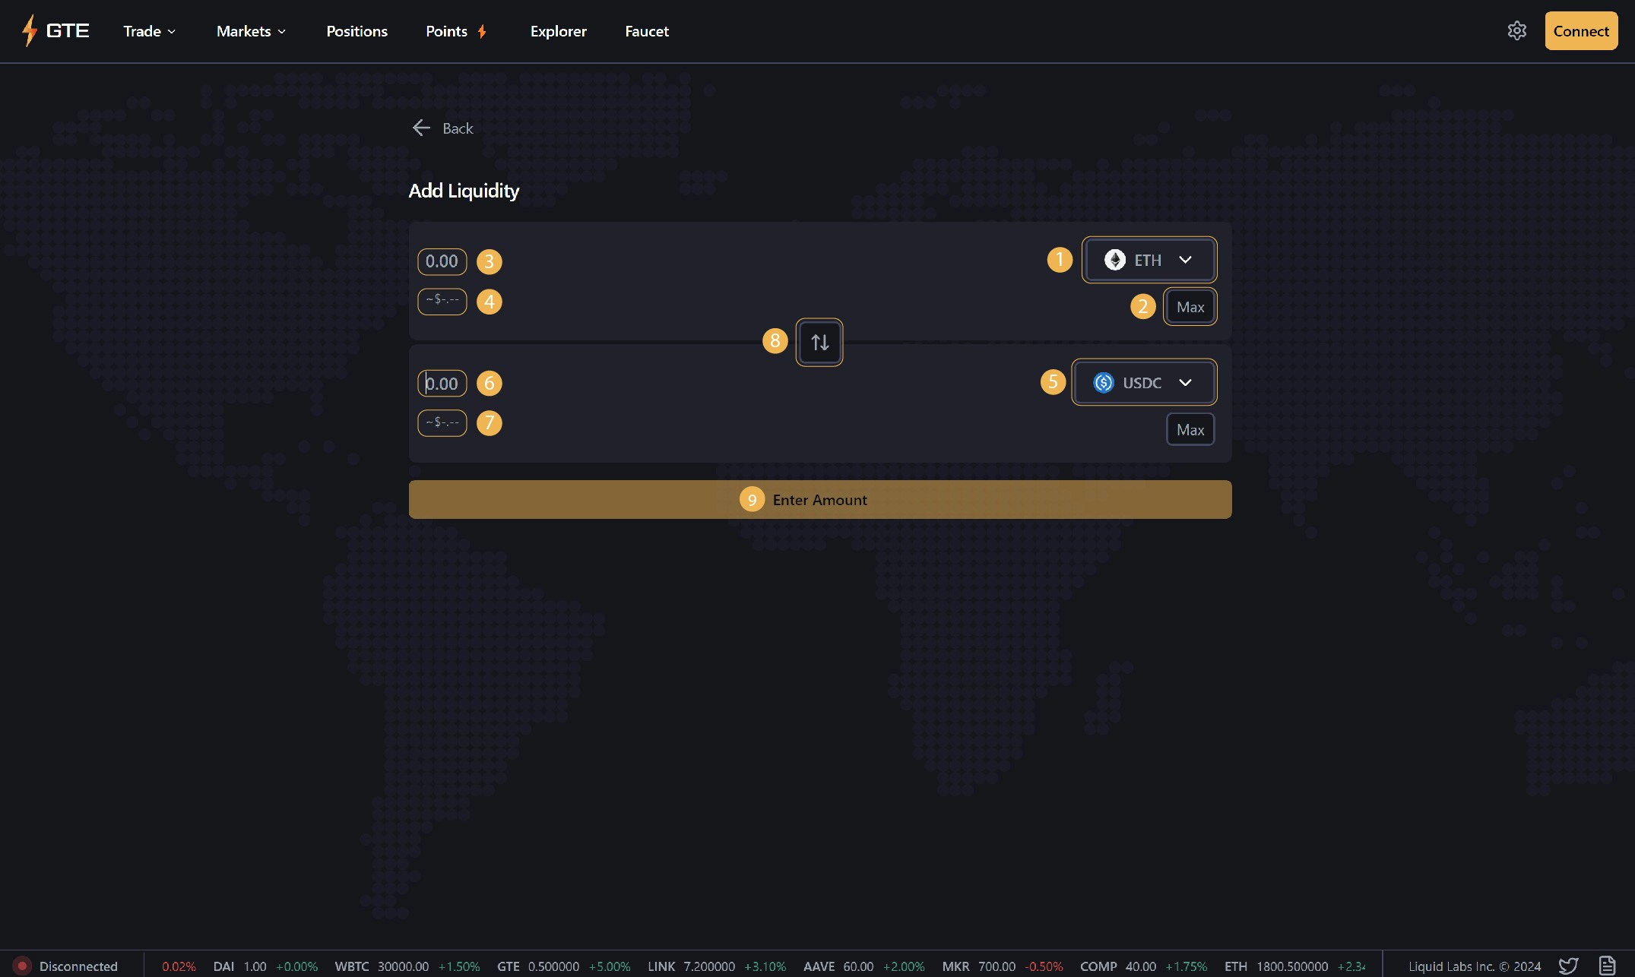Open the settings gear in the top bar

(1517, 30)
